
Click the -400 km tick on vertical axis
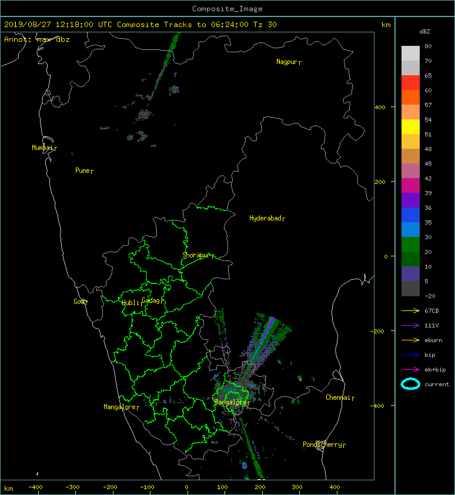(x=377, y=406)
